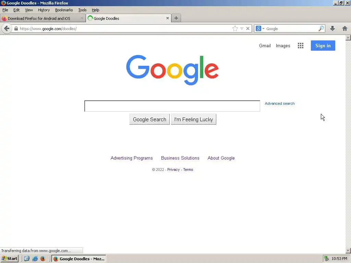The image size is (351, 263).
Task: Open the Help menu
Action: point(96,10)
